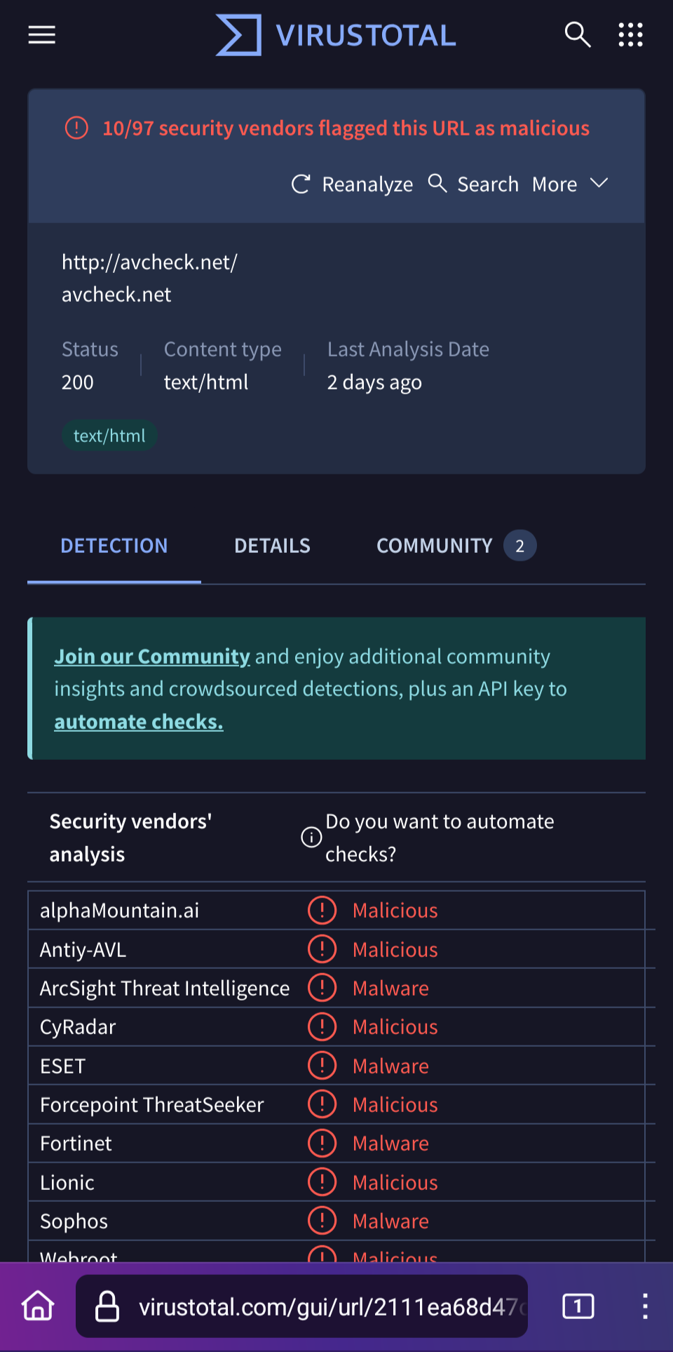Click the red warning icon beside 10/97
The height and width of the screenshot is (1352, 673).
tap(76, 128)
